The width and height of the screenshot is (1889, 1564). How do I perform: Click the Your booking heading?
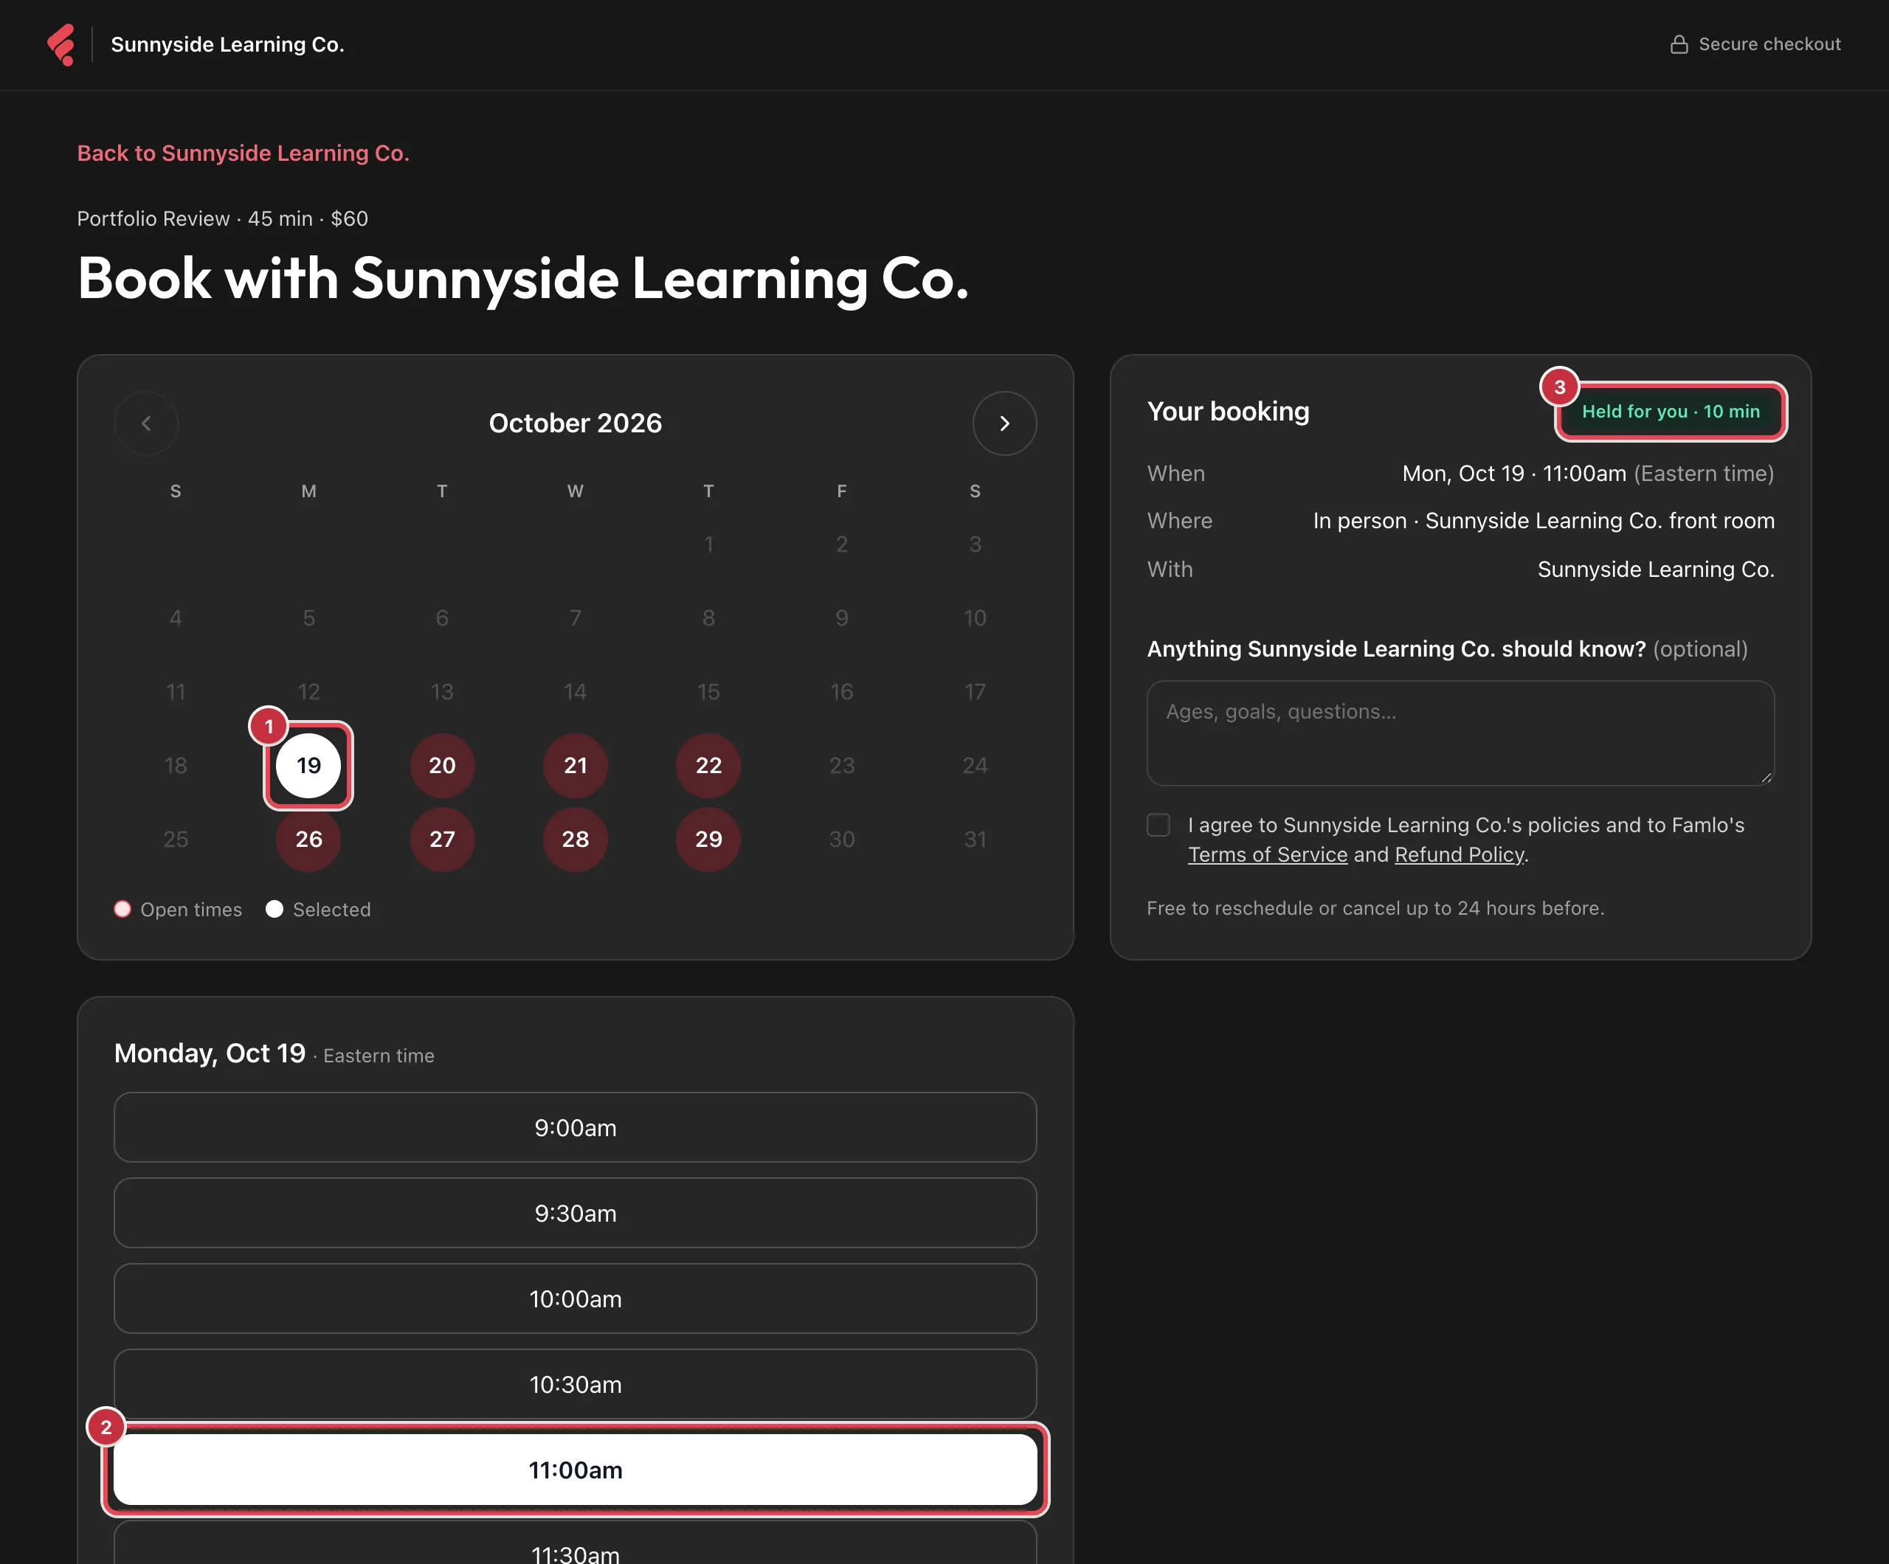coord(1228,411)
